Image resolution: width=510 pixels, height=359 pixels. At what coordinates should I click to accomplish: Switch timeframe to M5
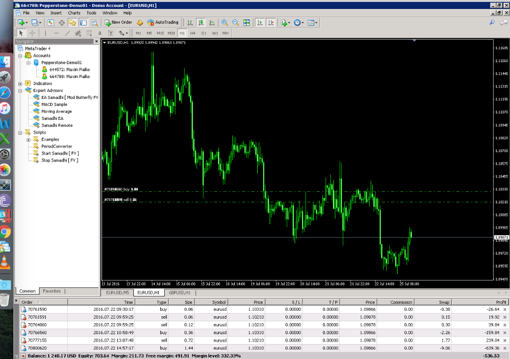tap(149, 33)
